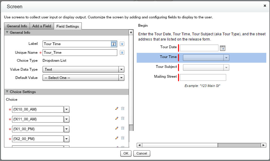Click the {!X1_00_PM} choice input
This screenshot has width=270, height=161.
[x=38, y=129]
